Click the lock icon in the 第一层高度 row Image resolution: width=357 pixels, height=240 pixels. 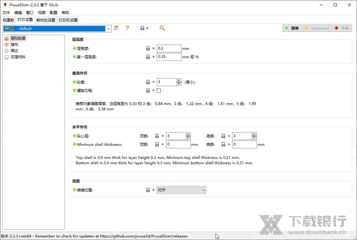pyautogui.click(x=148, y=57)
